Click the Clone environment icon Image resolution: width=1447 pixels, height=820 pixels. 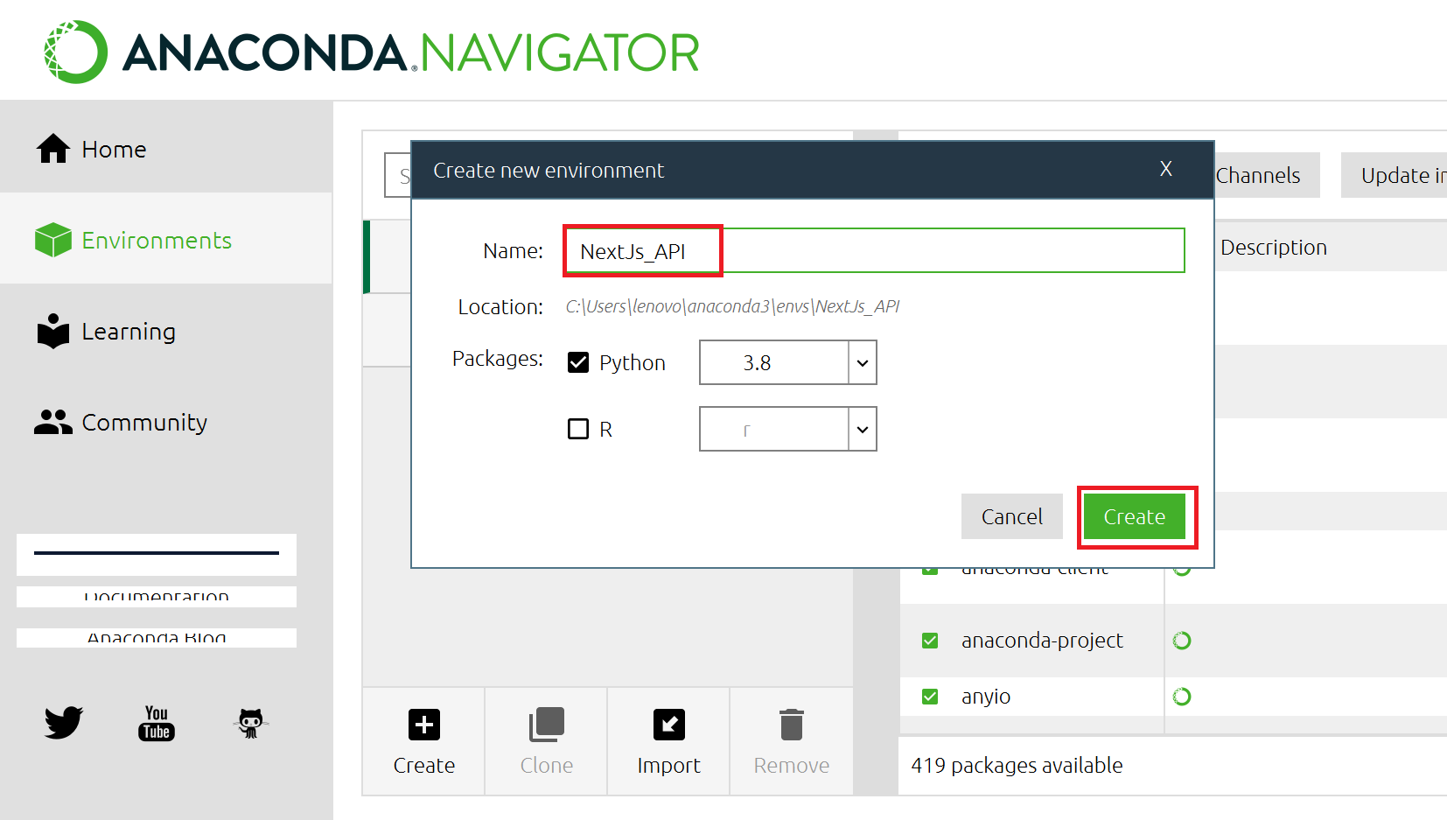pos(547,725)
